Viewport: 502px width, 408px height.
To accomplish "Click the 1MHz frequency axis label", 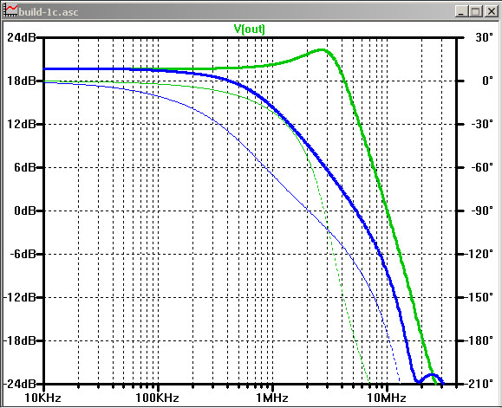I will pyautogui.click(x=272, y=398).
